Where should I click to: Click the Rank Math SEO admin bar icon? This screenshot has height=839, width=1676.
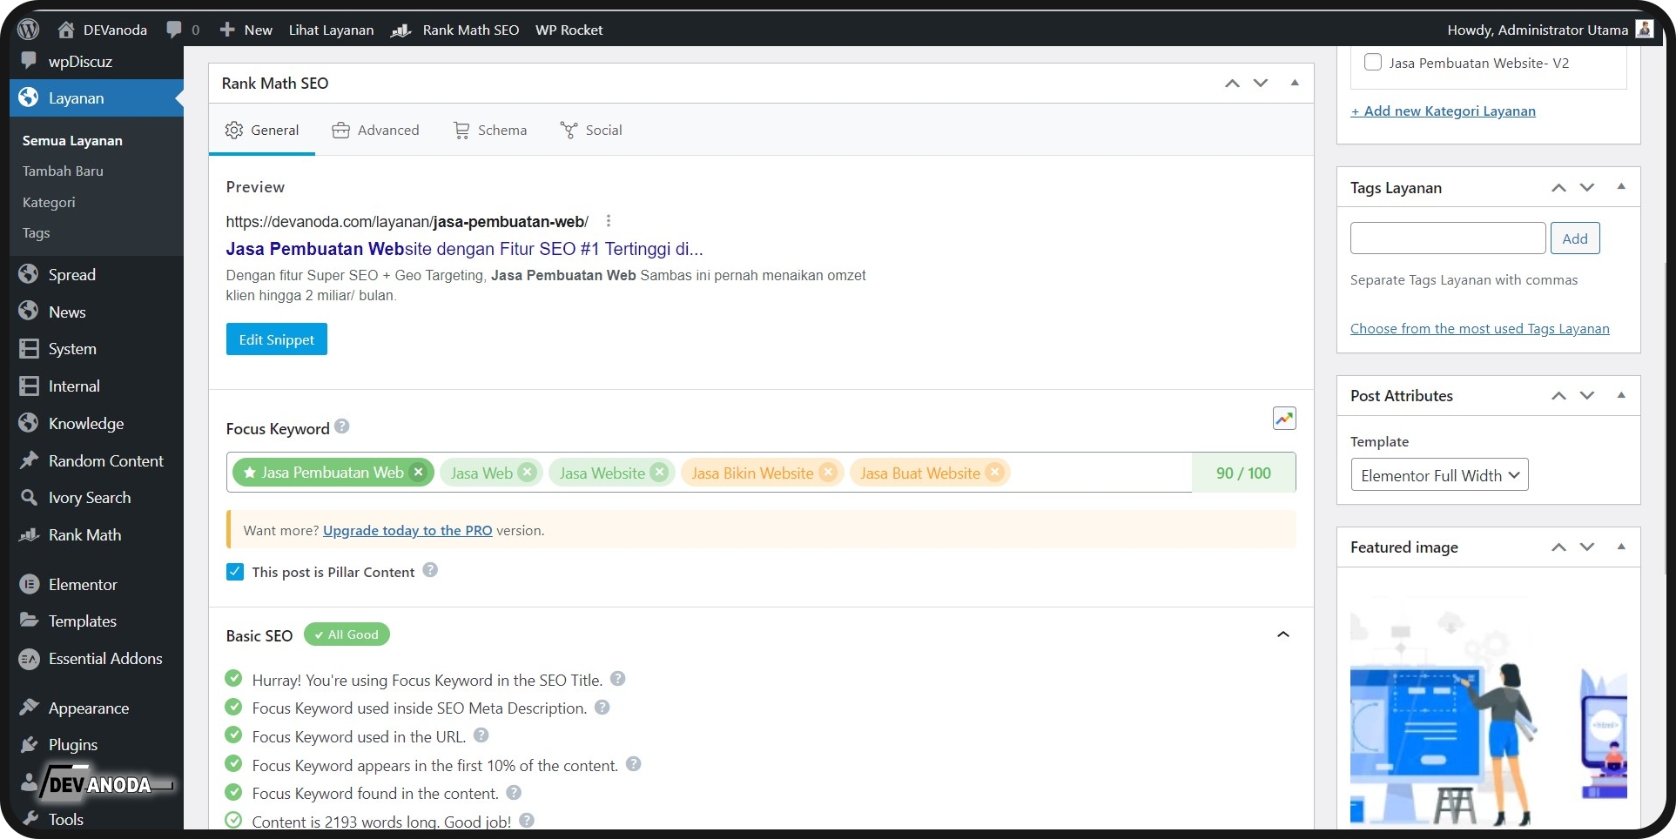400,30
